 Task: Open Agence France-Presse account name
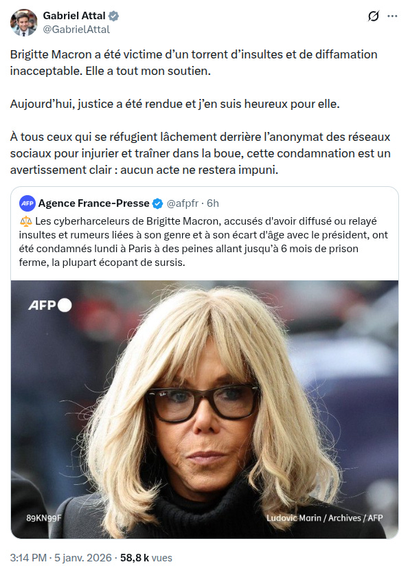[93, 203]
